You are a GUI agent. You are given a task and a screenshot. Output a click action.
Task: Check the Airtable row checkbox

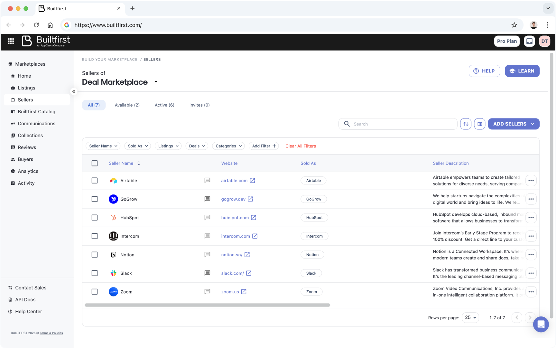95,181
